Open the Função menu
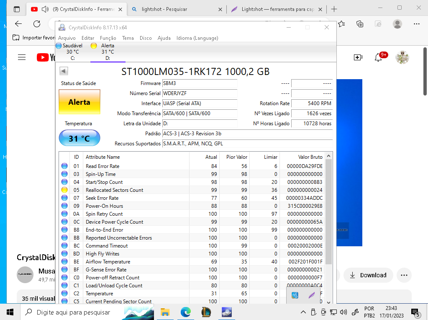 108,38
